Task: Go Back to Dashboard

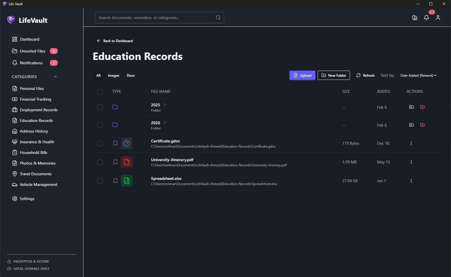Action: click(115, 41)
